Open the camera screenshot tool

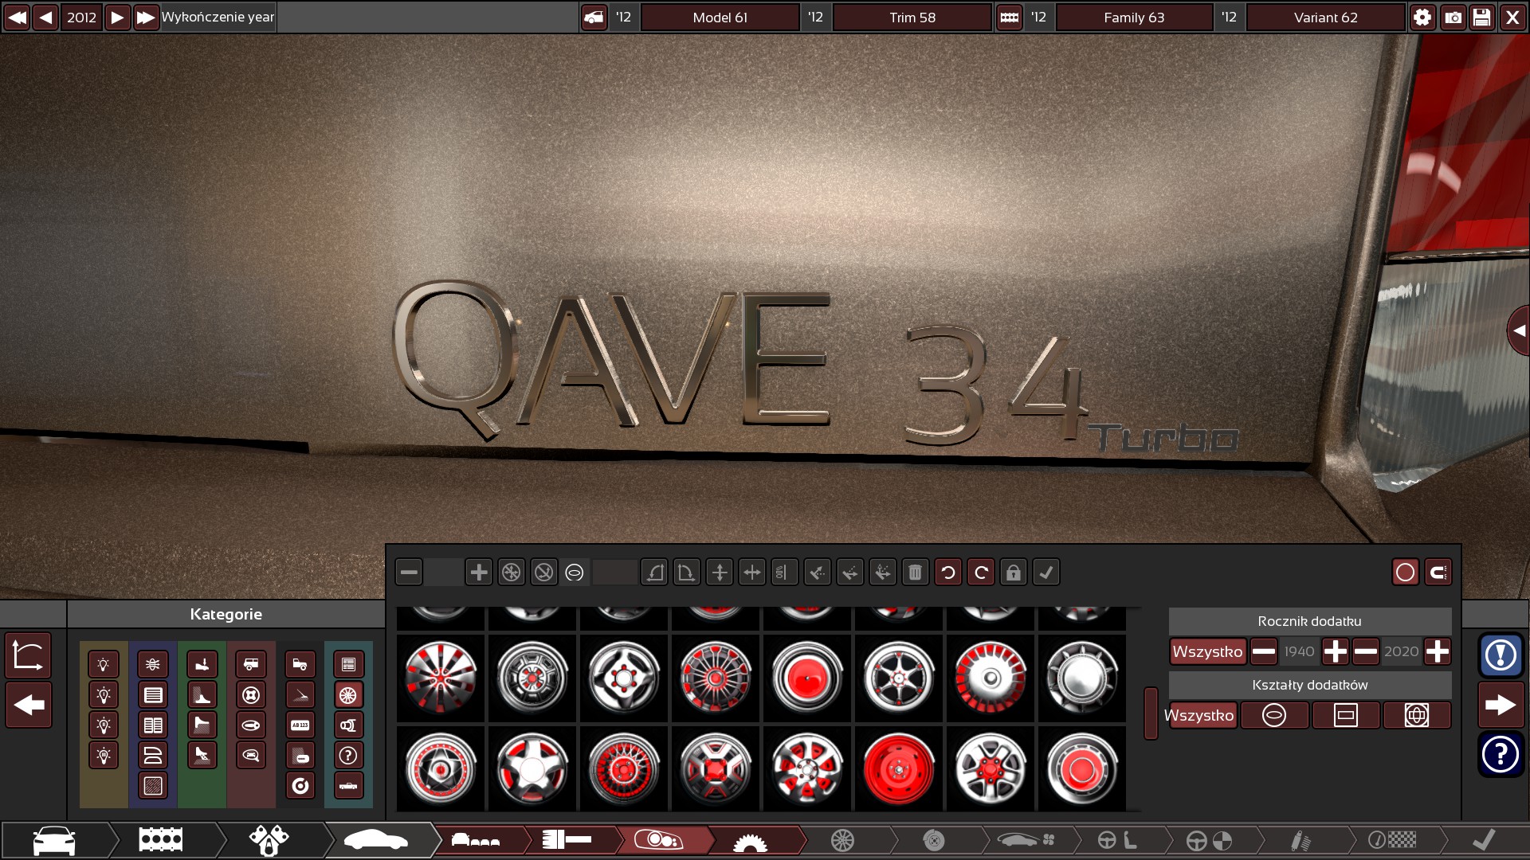1453,18
